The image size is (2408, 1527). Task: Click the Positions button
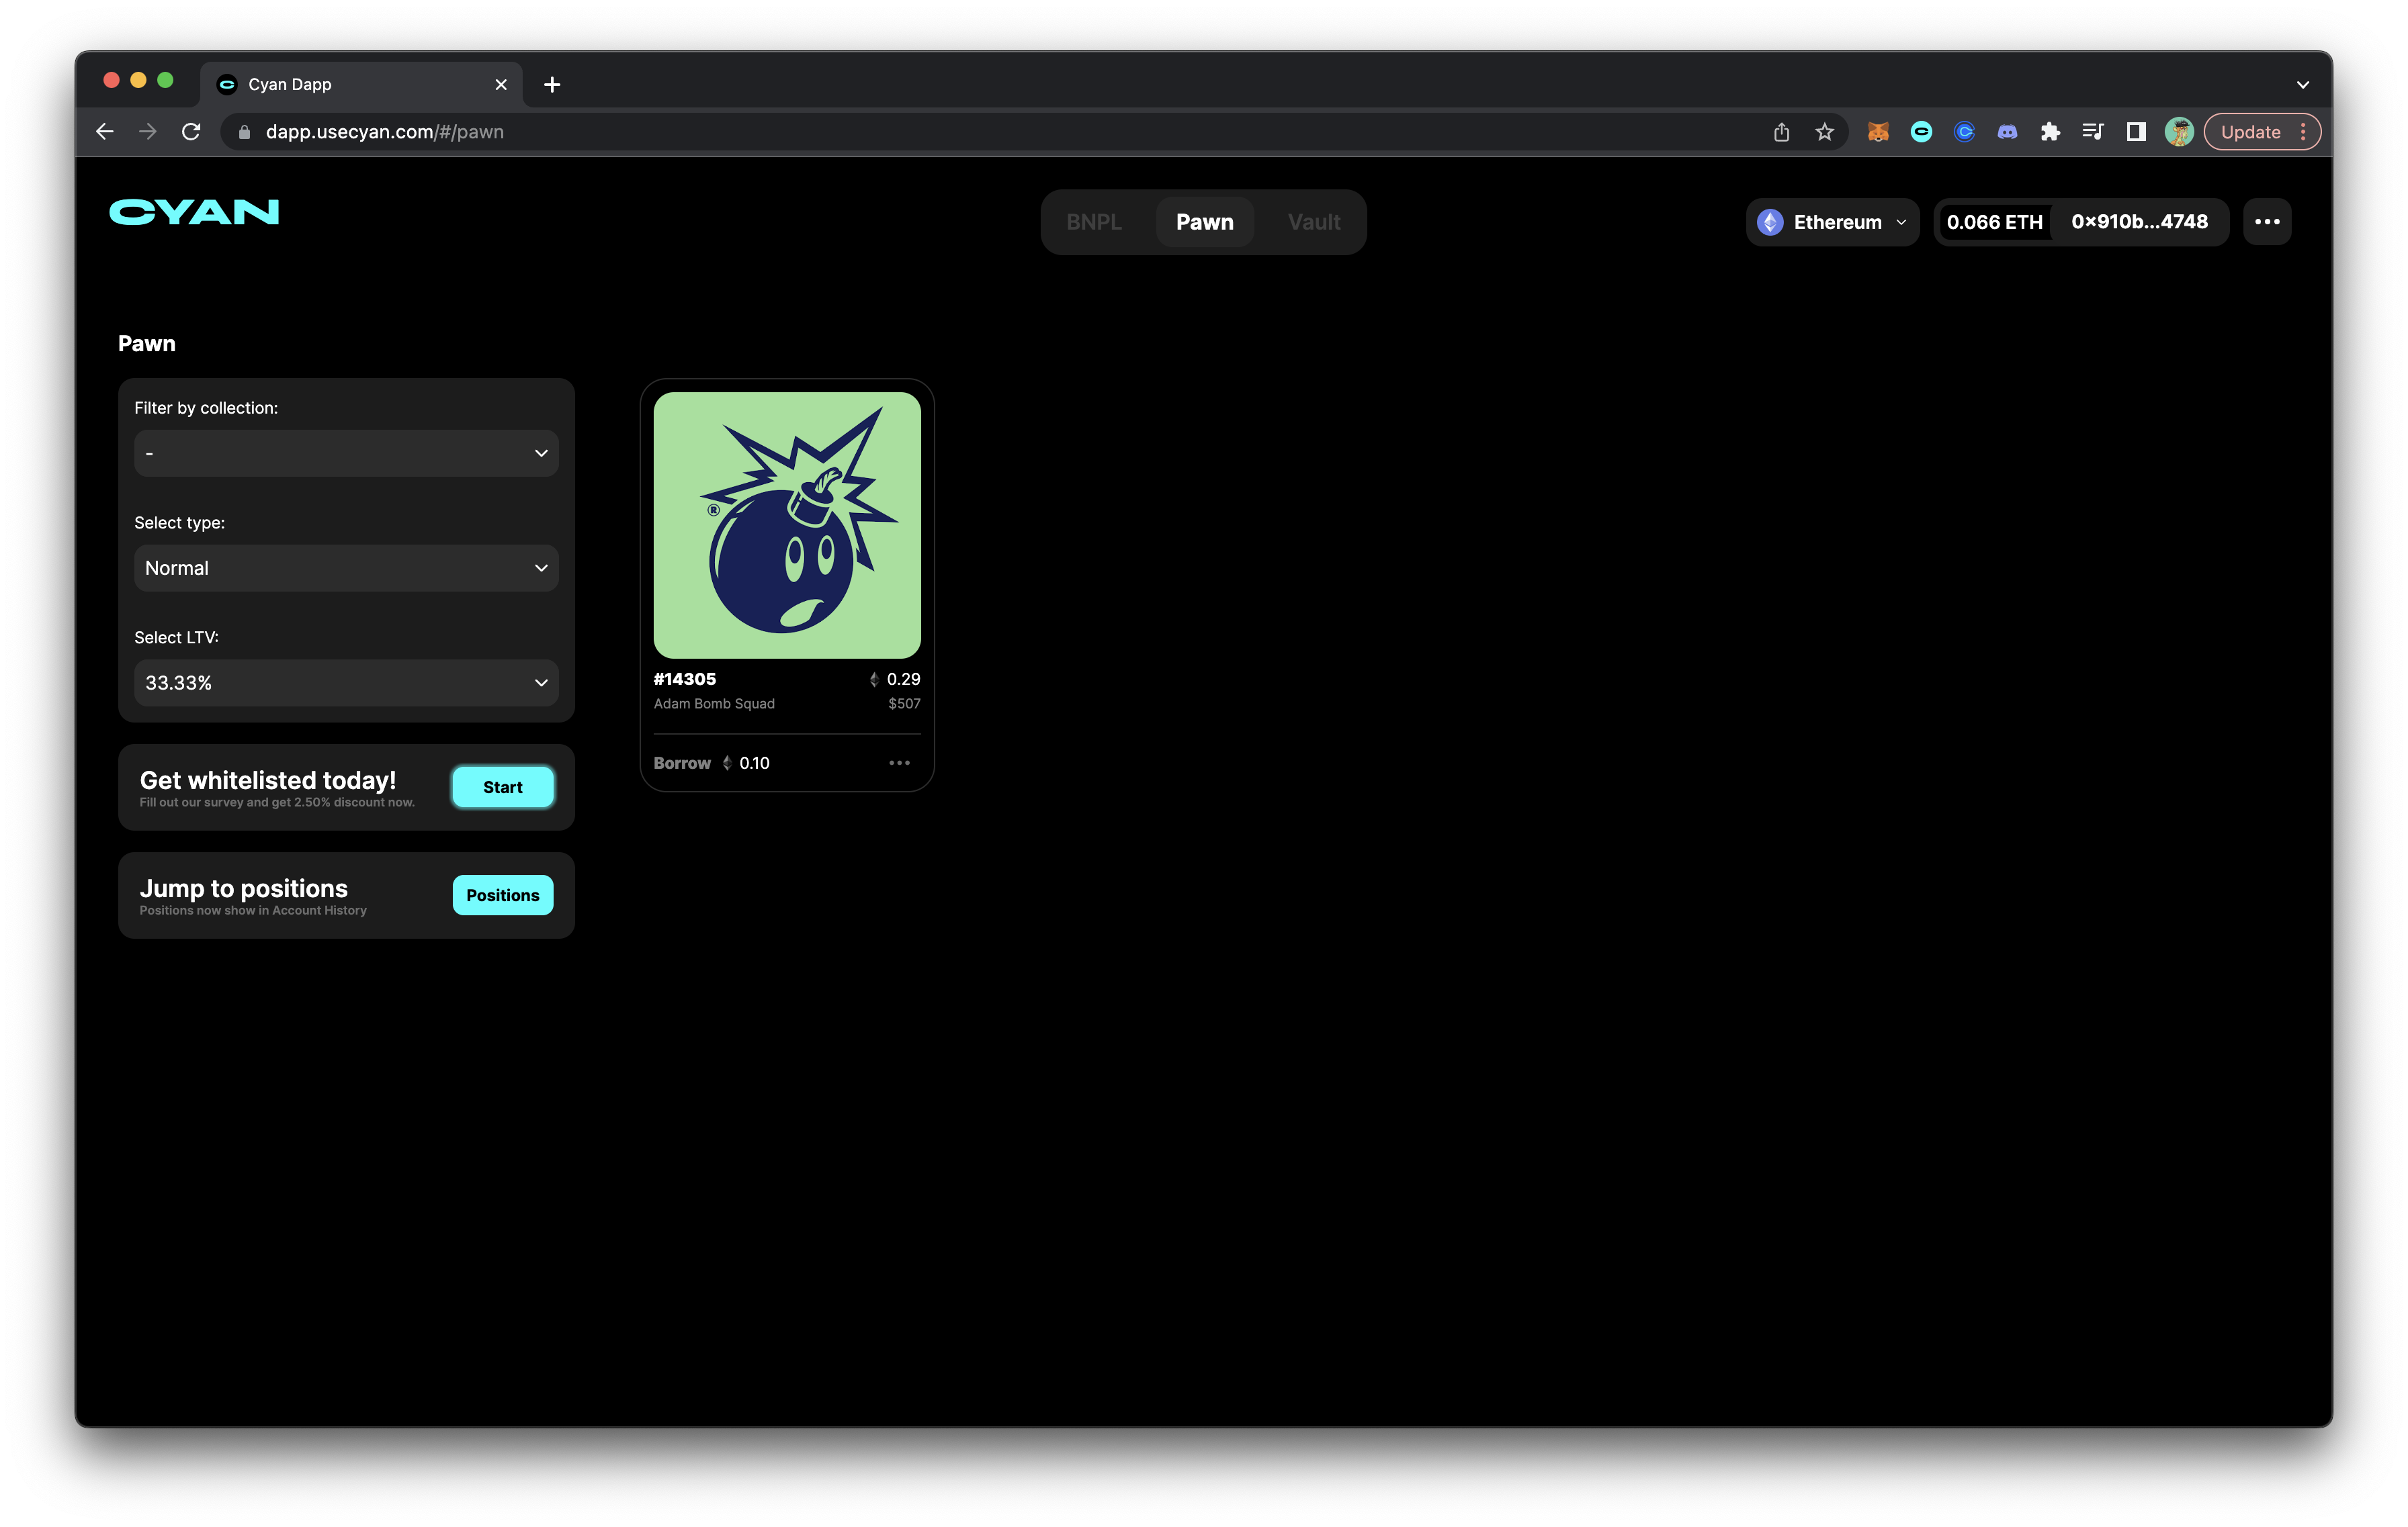click(502, 895)
